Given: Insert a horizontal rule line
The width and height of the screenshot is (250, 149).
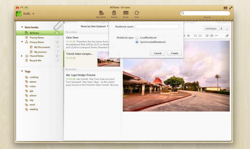Looking at the screenshot, I should [x=216, y=36].
